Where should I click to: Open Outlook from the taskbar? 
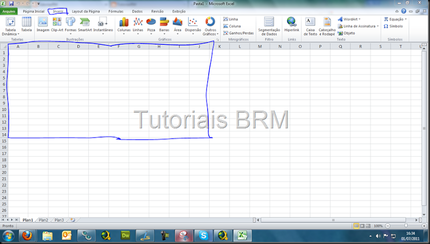[67, 235]
